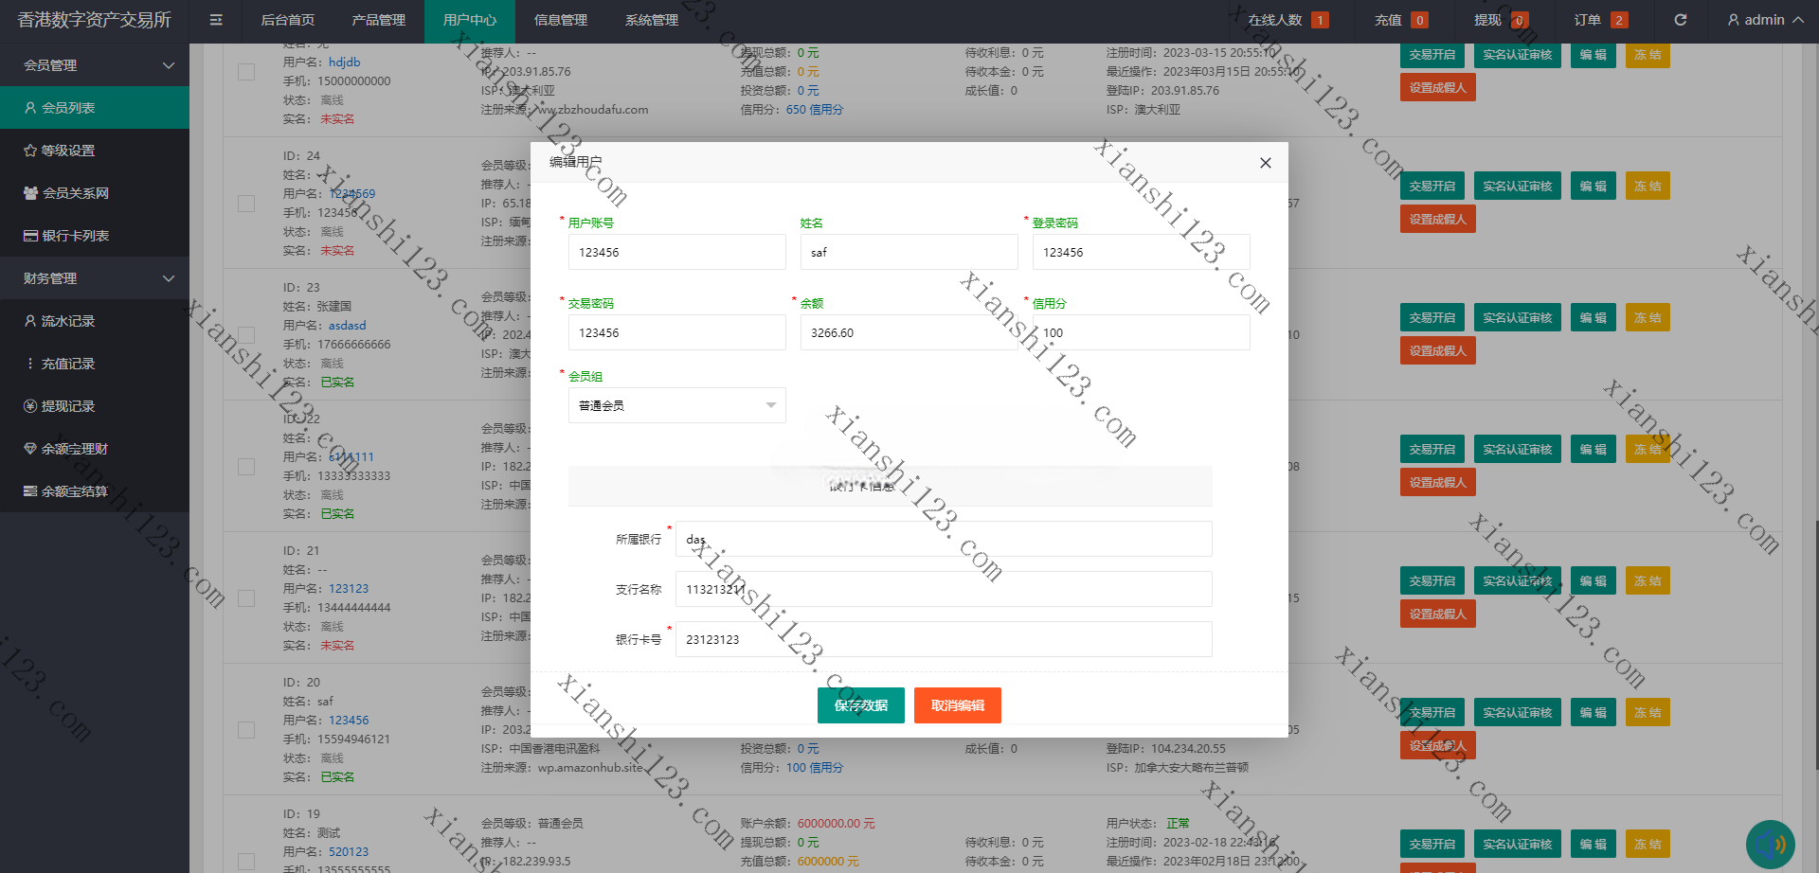Open the 产品管理 top menu
This screenshot has height=873, width=1819.
coord(379,20)
